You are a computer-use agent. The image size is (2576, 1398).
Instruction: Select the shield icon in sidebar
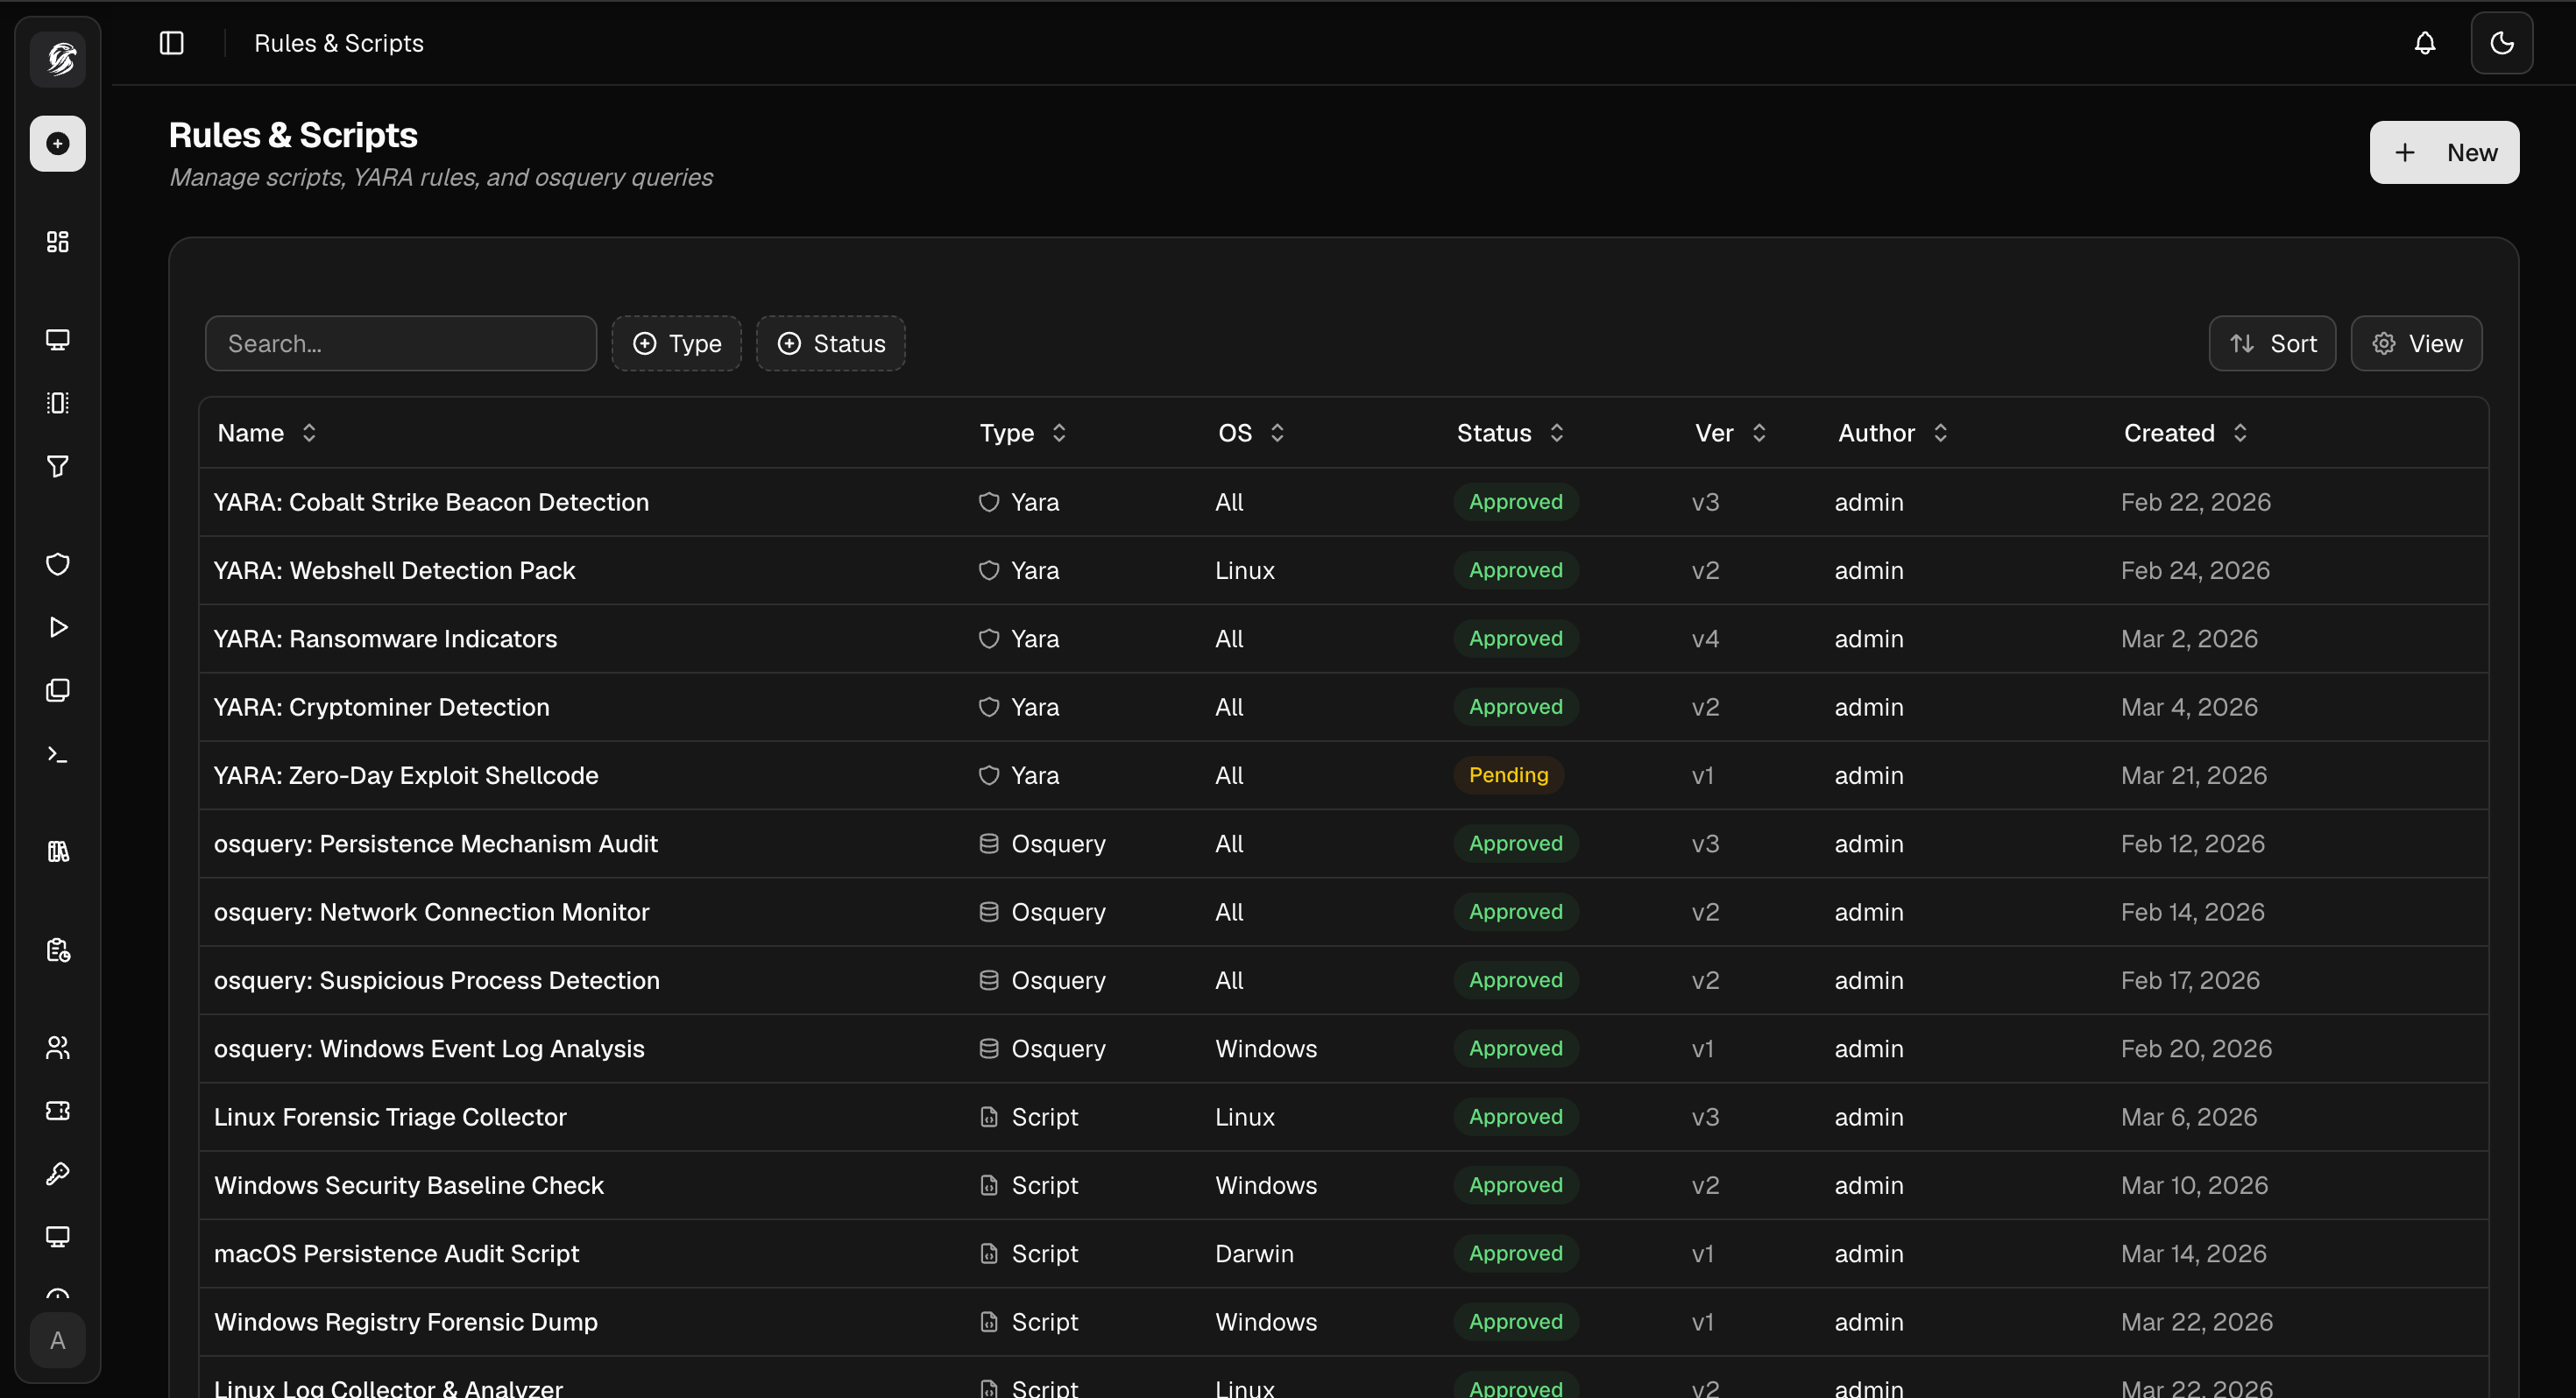click(58, 564)
